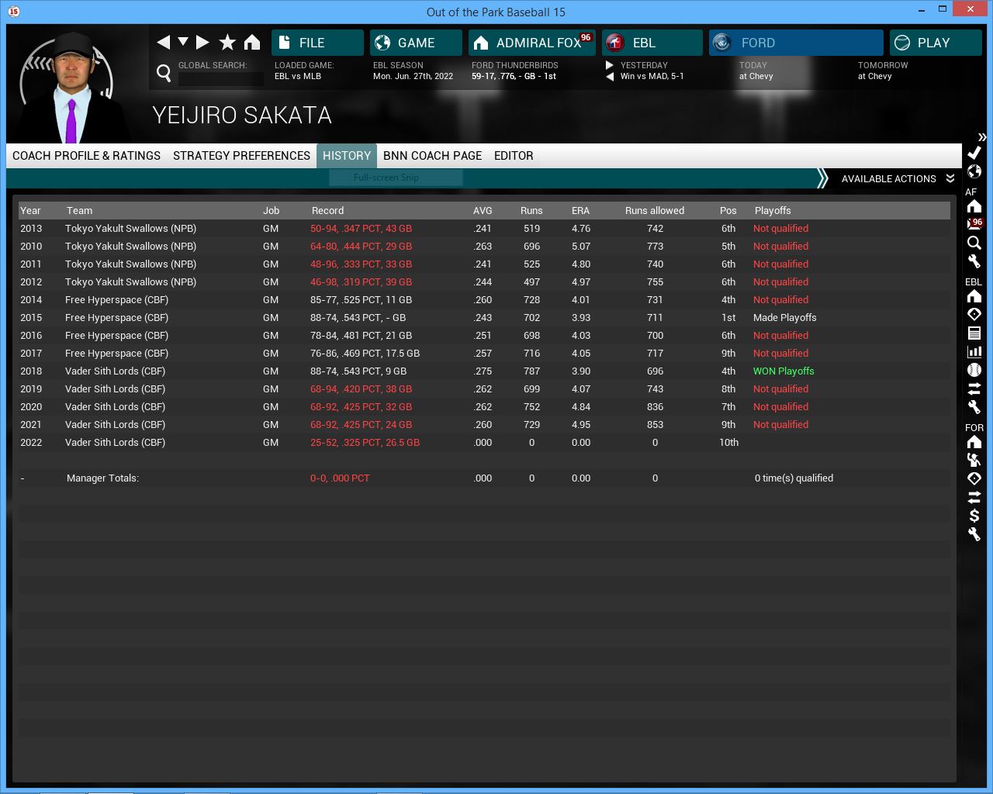Screen dimensions: 993x794
Task: Click the global search magnifier icon
Action: point(164,73)
